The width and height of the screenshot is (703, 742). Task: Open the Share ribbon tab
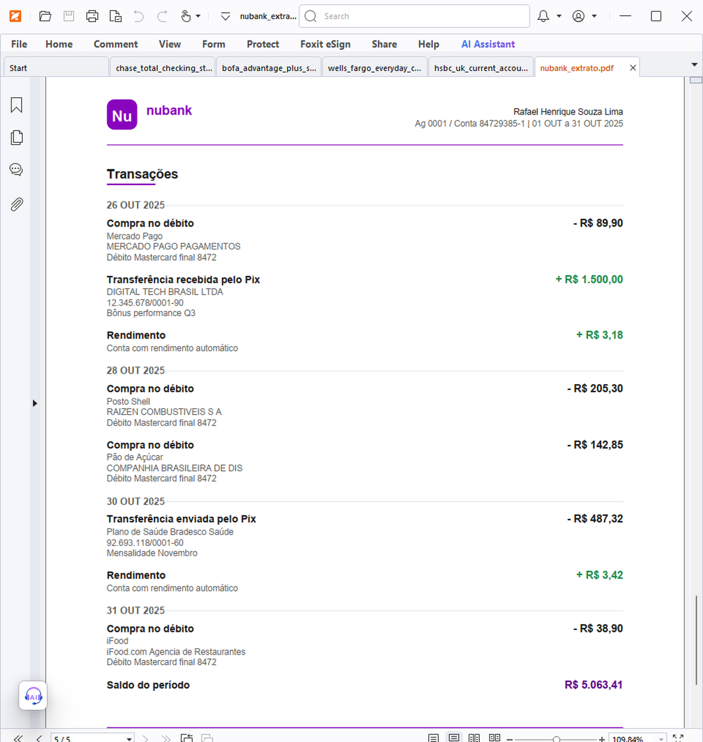384,44
